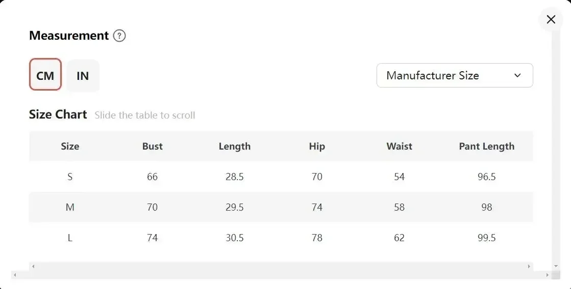Click the Waist column header
Image resolution: width=571 pixels, height=289 pixels.
(399, 147)
